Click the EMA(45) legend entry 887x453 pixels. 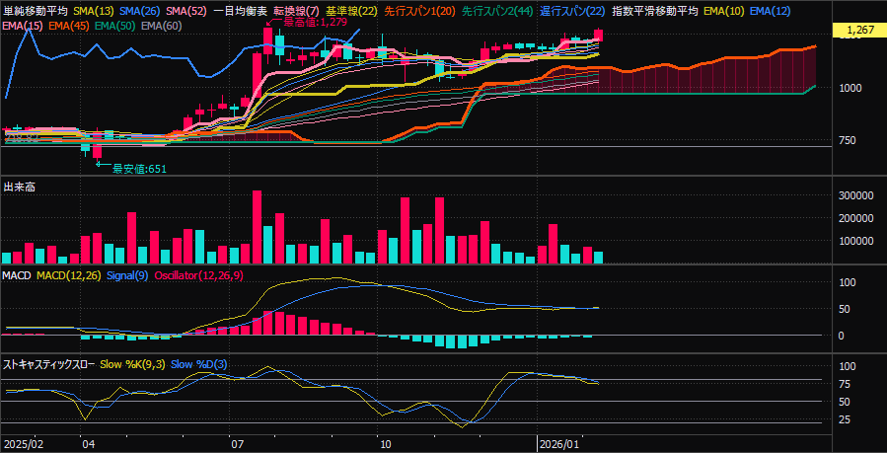69,24
